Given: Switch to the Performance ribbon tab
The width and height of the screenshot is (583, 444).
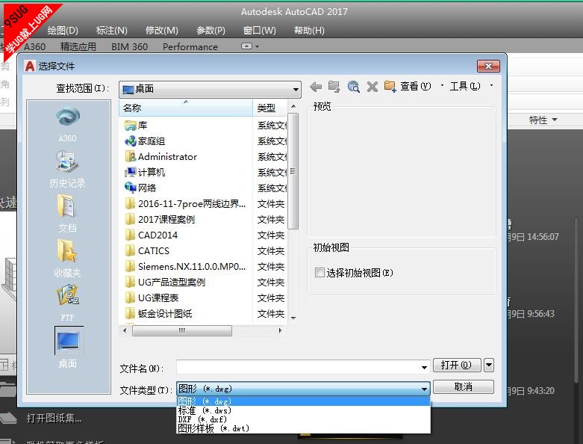Looking at the screenshot, I should pos(190,47).
